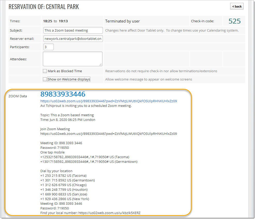This screenshot has height=220, width=256.
Task: Select '+1 346 248 7799 US (Houston)'
Action: tap(64, 190)
